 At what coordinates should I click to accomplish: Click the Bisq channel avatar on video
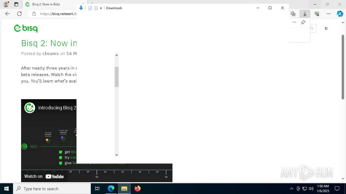coord(30,108)
